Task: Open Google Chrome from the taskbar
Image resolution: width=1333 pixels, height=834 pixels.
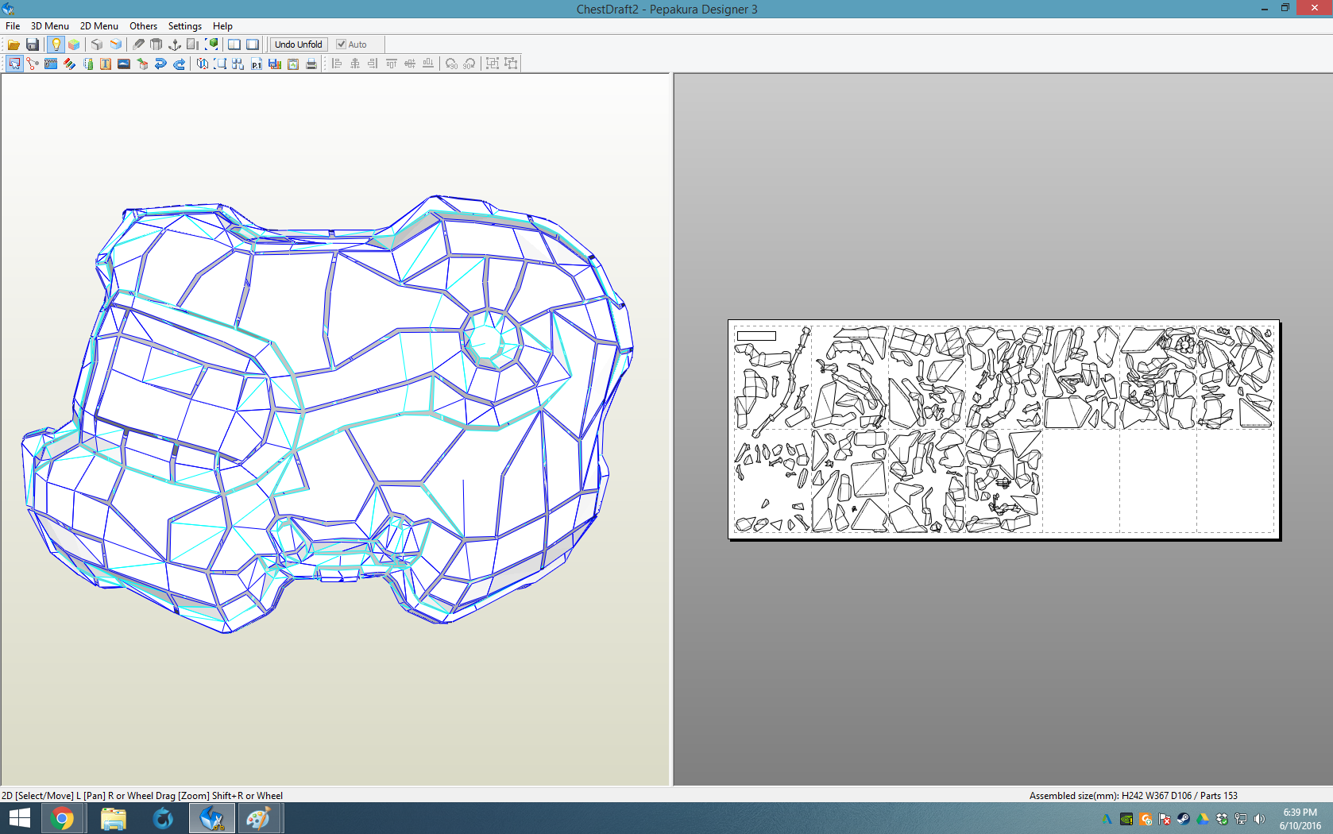Action: [x=62, y=818]
